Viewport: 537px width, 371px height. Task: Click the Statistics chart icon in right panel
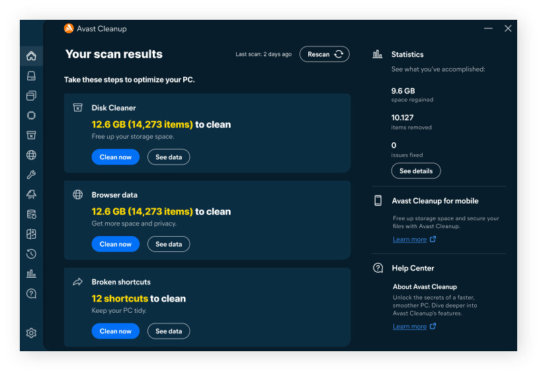click(x=378, y=54)
